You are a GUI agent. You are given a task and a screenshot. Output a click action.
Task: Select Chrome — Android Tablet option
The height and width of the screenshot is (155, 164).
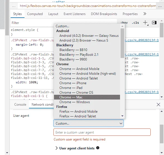tap(87, 78)
